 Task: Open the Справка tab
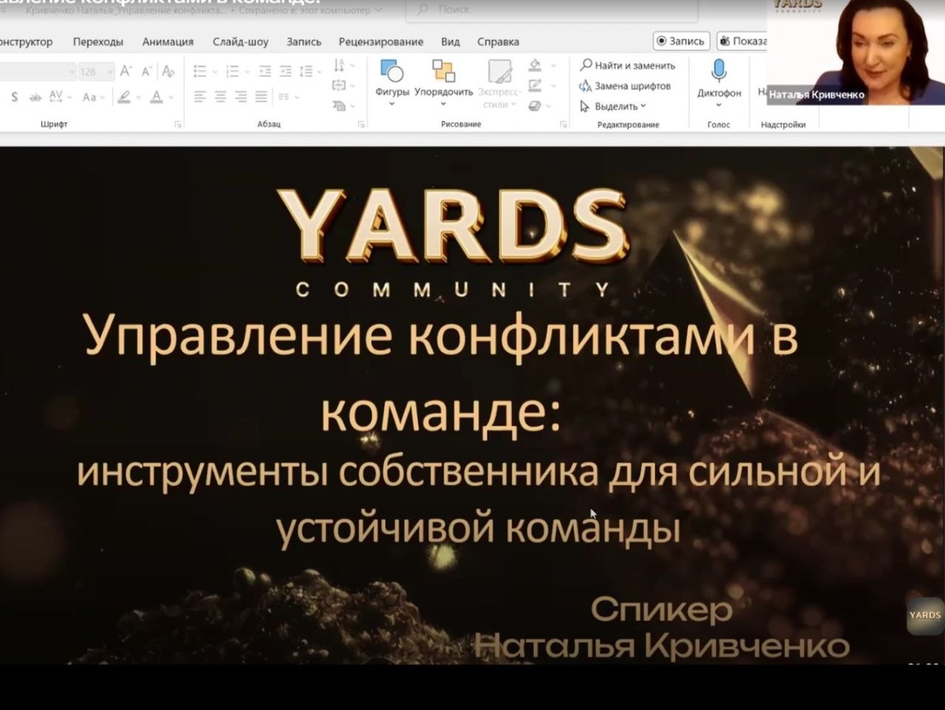tap(498, 42)
